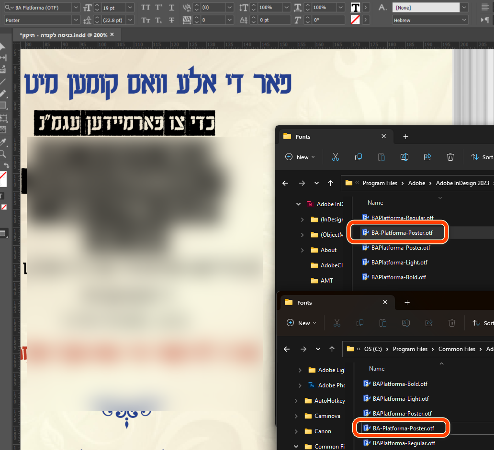
Task: Open the [None] character style dropdown
Action: click(464, 7)
